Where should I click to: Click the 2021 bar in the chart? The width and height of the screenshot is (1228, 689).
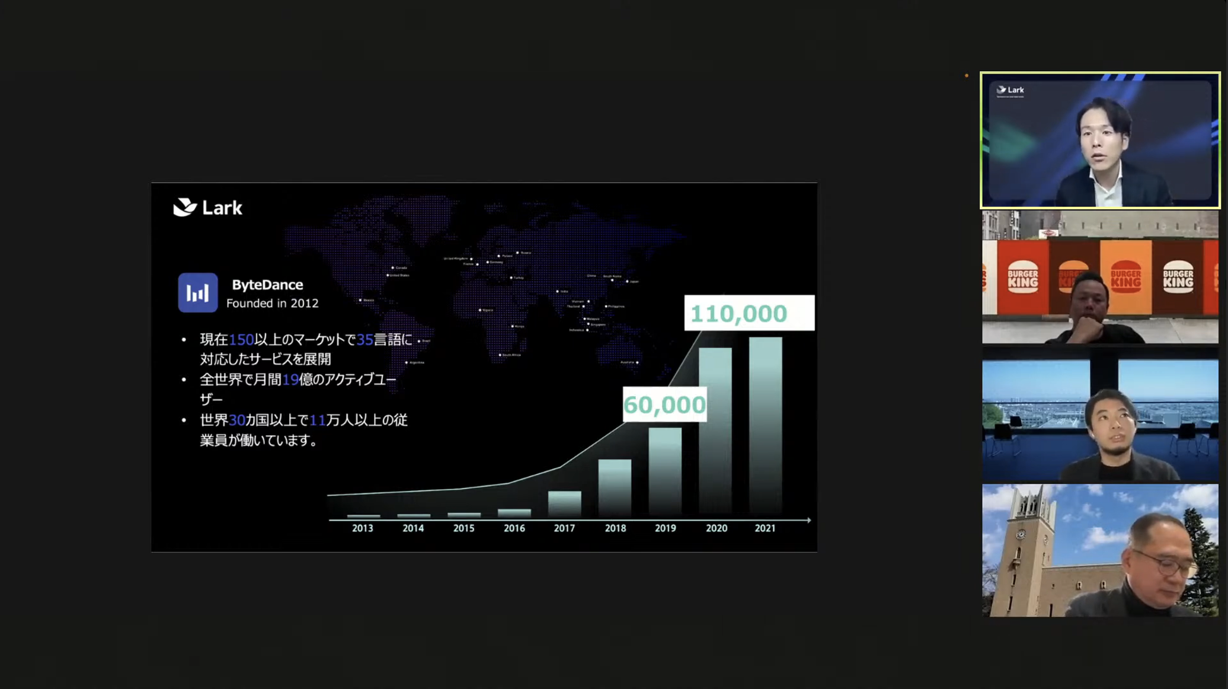coord(765,426)
